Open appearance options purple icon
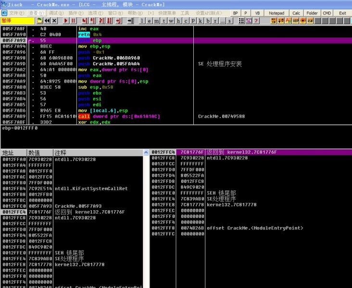352x288 pixels. pyautogui.click(x=249, y=21)
